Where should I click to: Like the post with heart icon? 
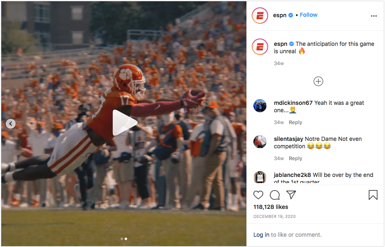click(x=258, y=195)
